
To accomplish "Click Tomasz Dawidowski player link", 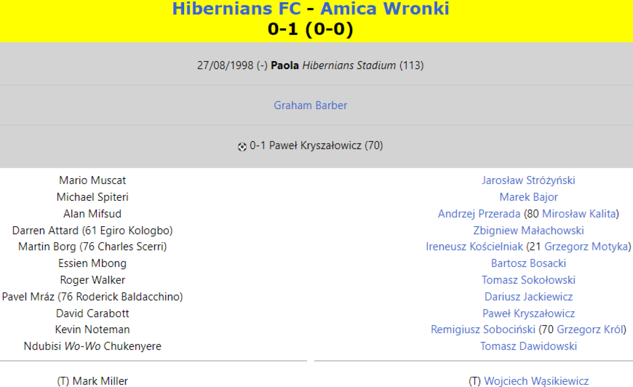I will pos(528,346).
